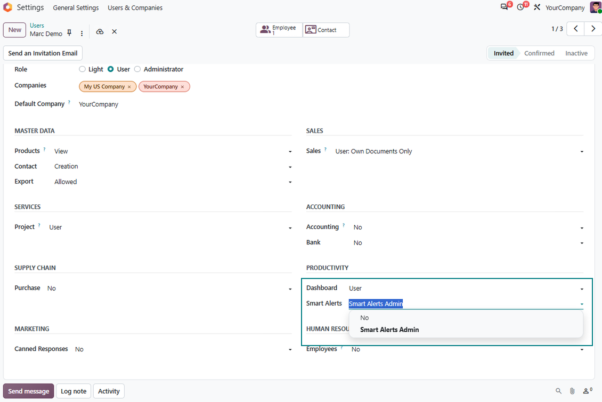Expand the Export permission dropdown
Viewport: 602px width, 402px height.
pos(290,182)
